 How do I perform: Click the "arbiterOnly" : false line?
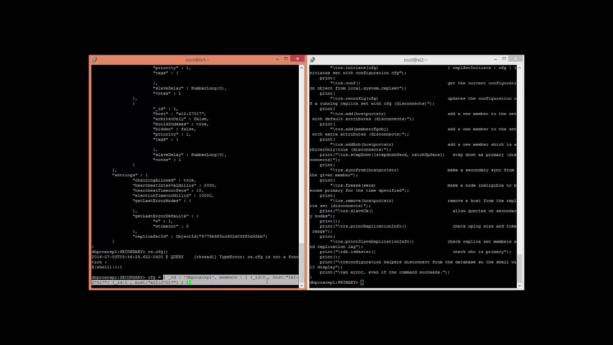(x=181, y=119)
